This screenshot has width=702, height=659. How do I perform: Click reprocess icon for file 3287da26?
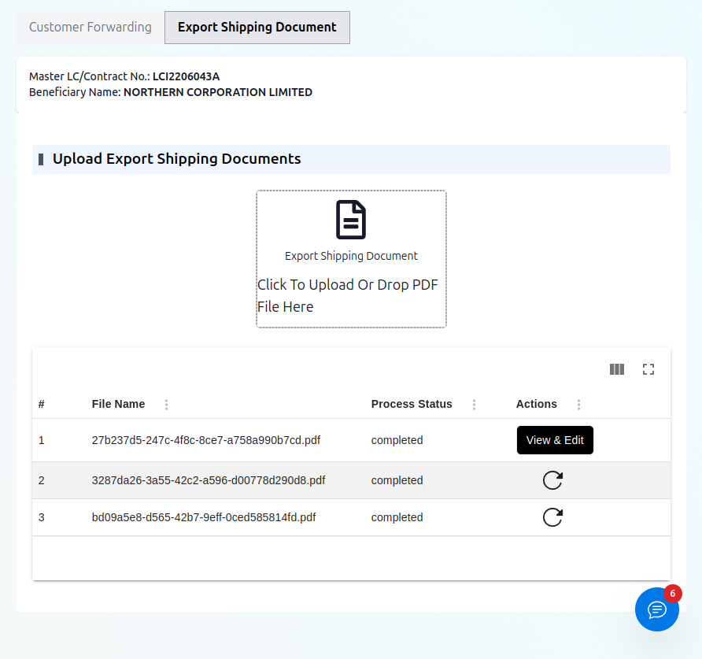(553, 480)
